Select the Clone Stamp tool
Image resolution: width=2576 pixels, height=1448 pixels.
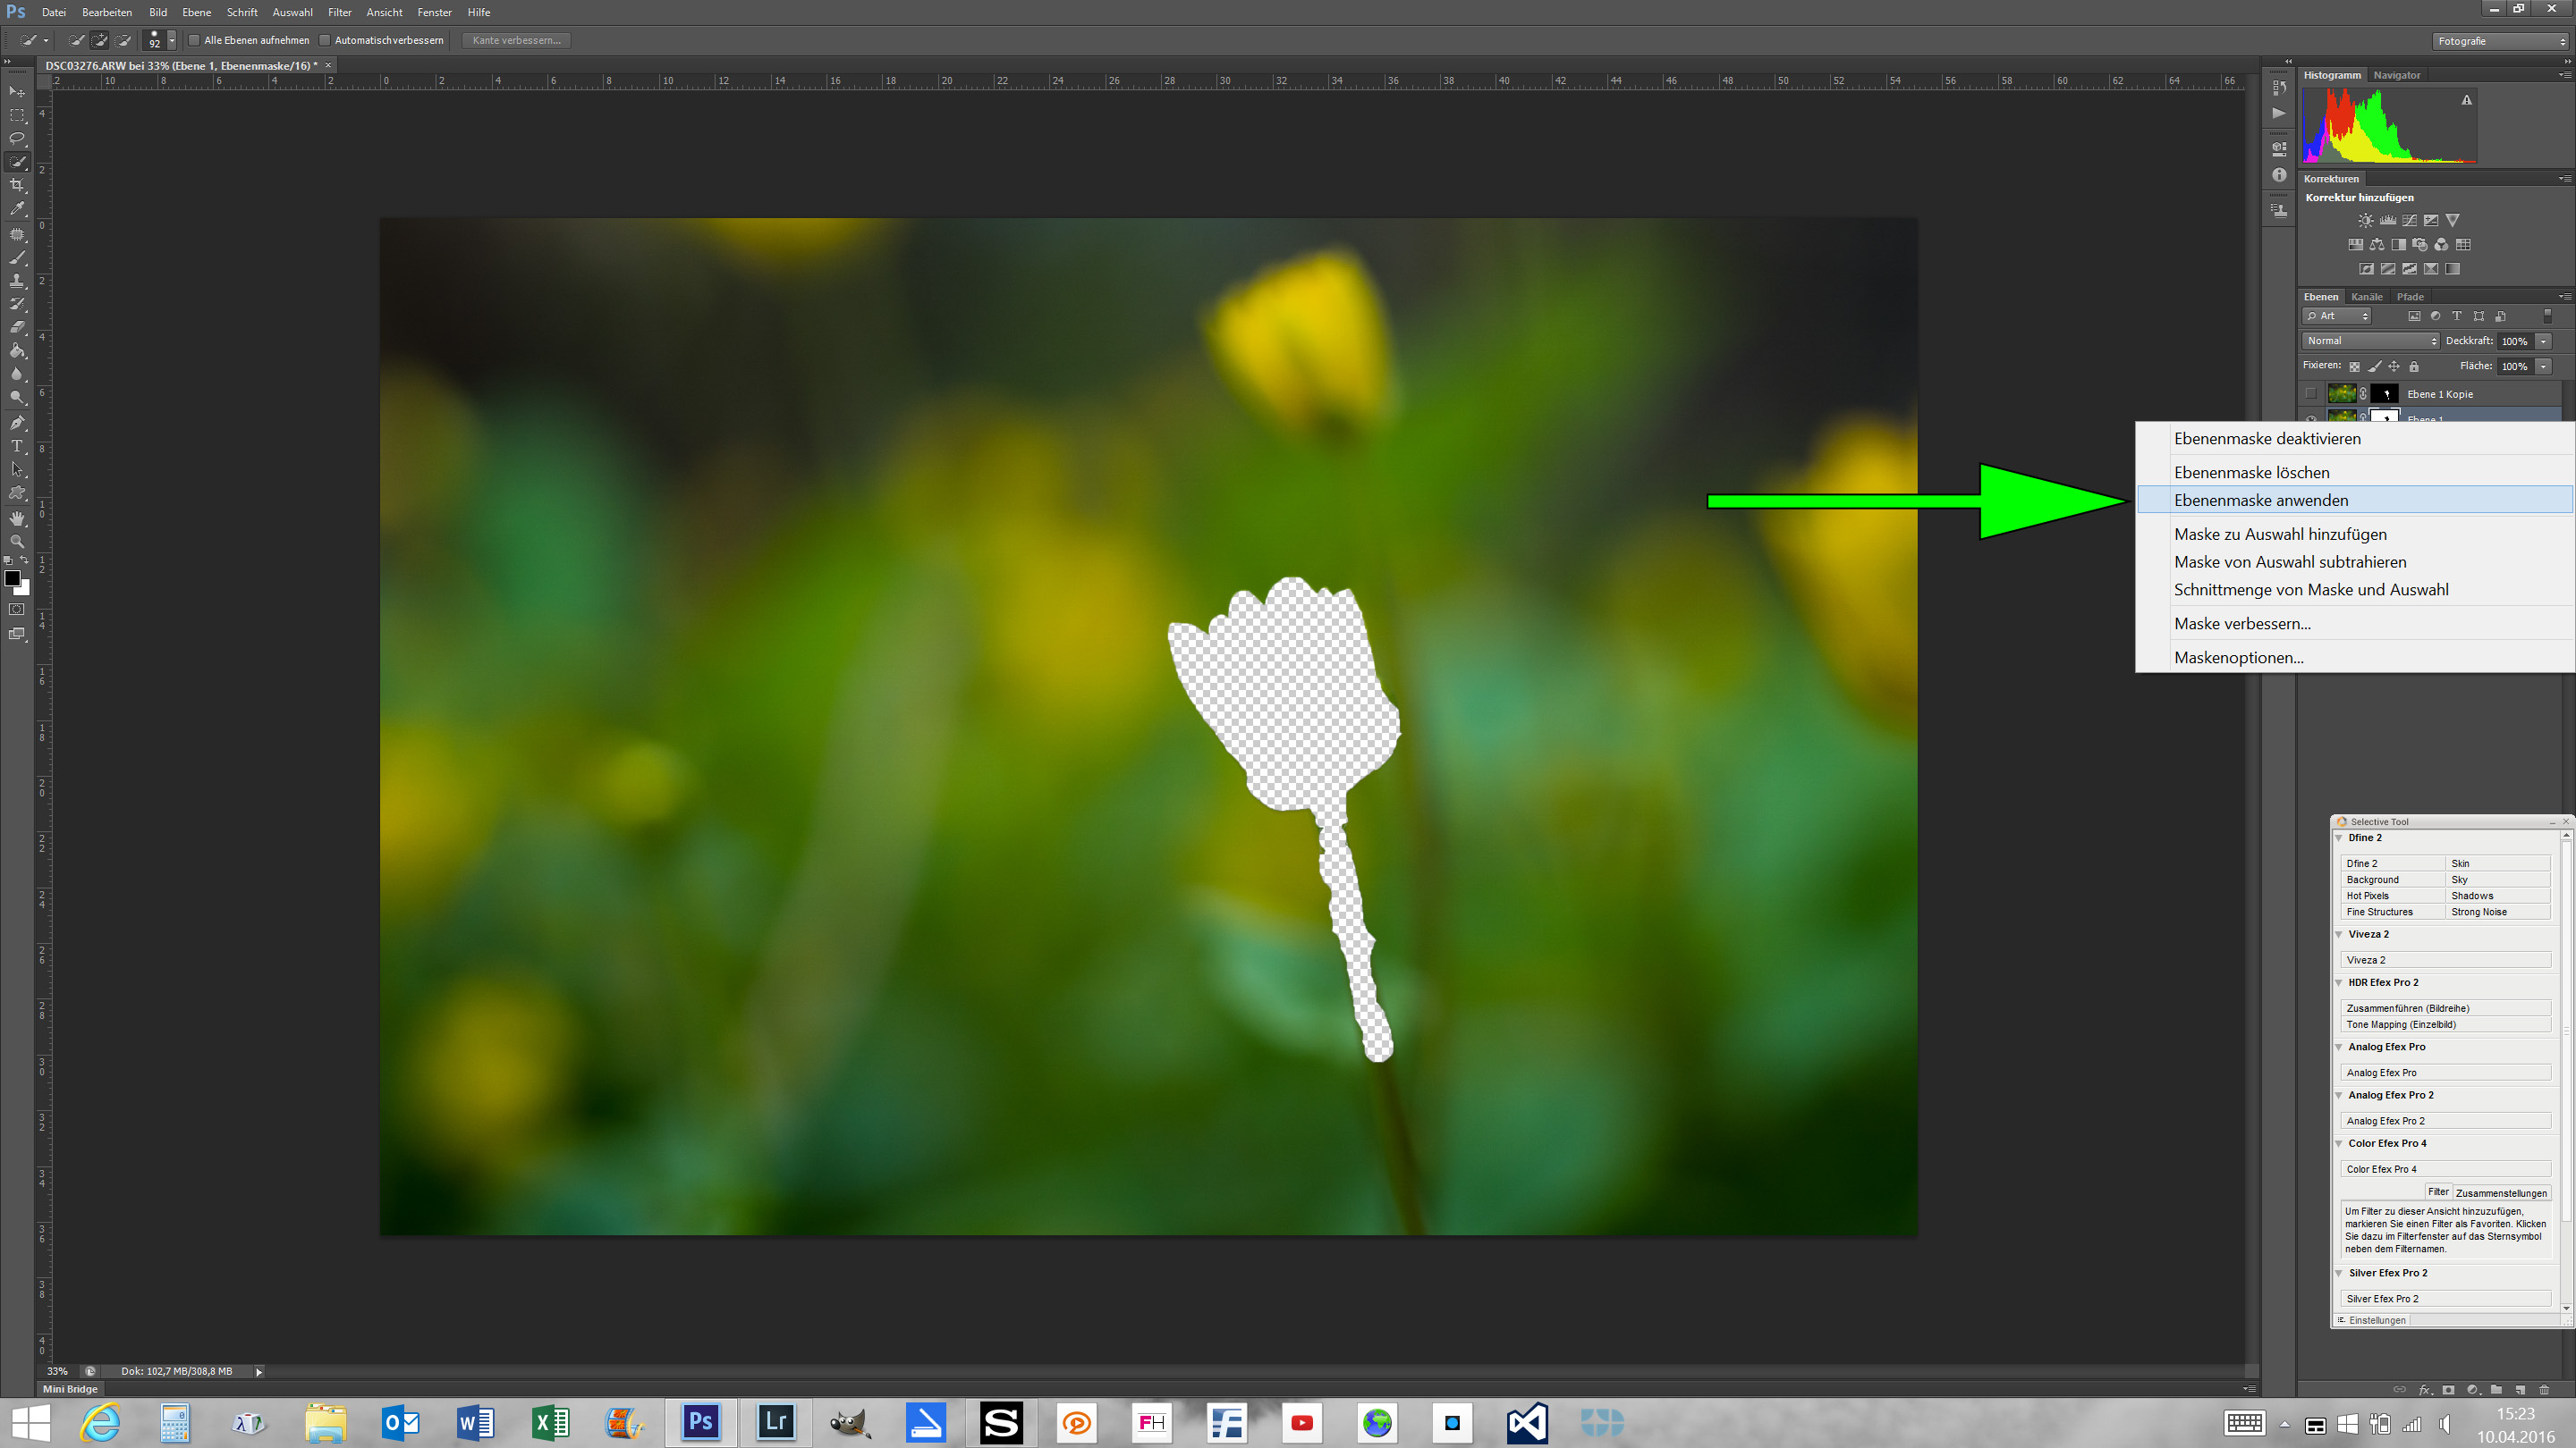coord(17,281)
